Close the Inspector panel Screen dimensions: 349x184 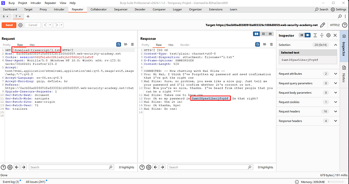(x=335, y=35)
